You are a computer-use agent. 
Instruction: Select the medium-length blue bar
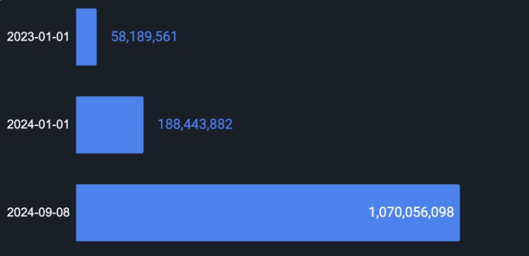[110, 124]
